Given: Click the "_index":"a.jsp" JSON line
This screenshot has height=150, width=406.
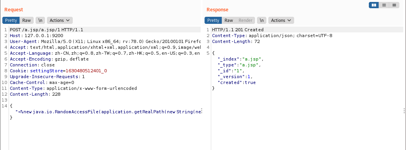Looking at the screenshot, I should pyautogui.click(x=241, y=59).
